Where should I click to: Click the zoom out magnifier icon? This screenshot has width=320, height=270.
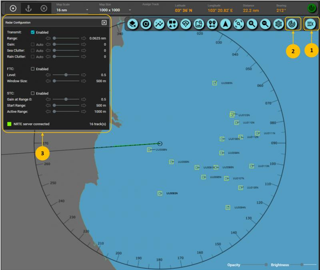(x=265, y=25)
